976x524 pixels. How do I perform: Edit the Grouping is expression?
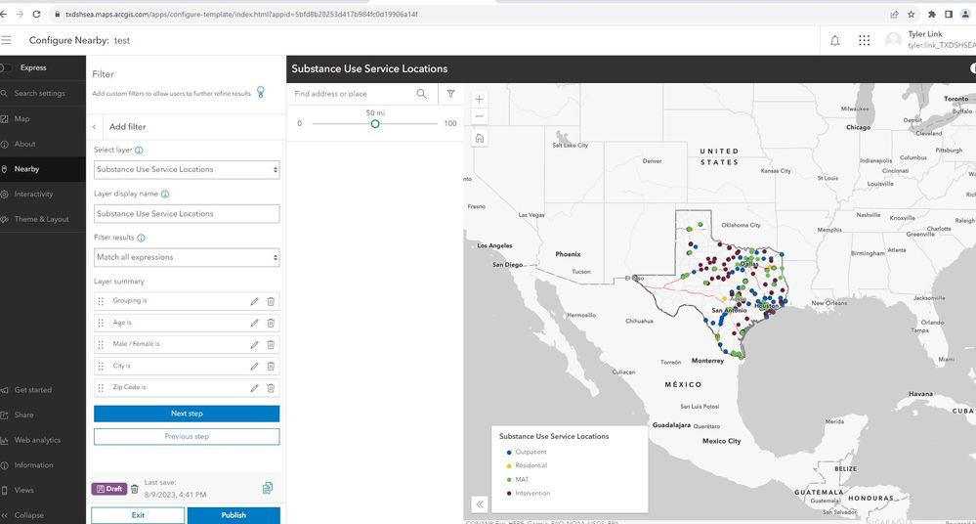coord(254,301)
